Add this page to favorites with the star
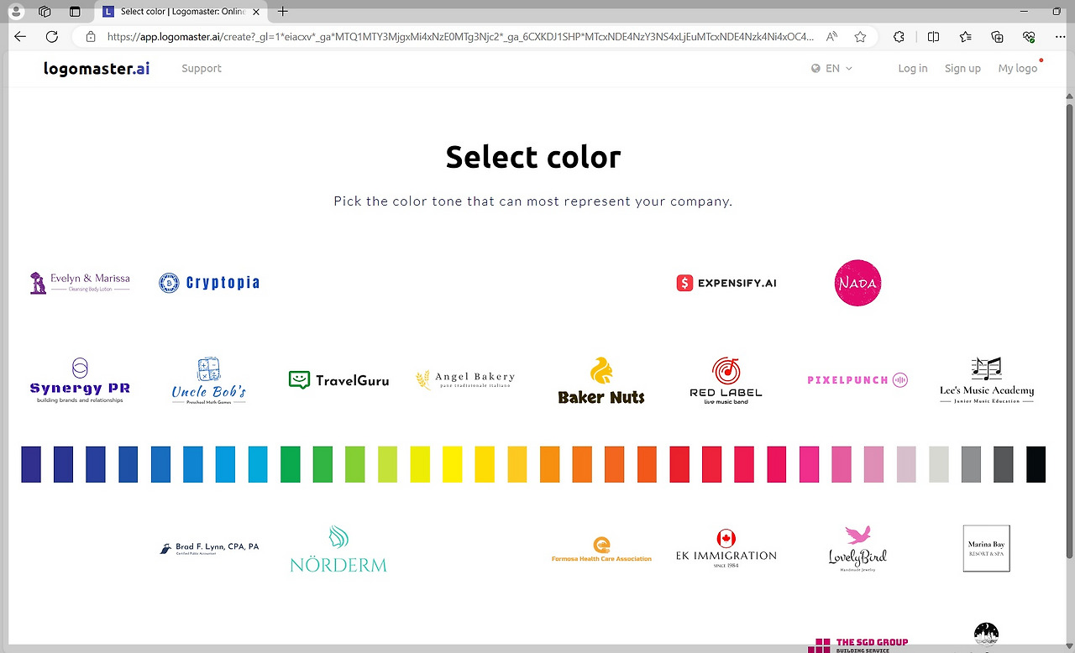Image resolution: width=1075 pixels, height=653 pixels. click(x=860, y=37)
